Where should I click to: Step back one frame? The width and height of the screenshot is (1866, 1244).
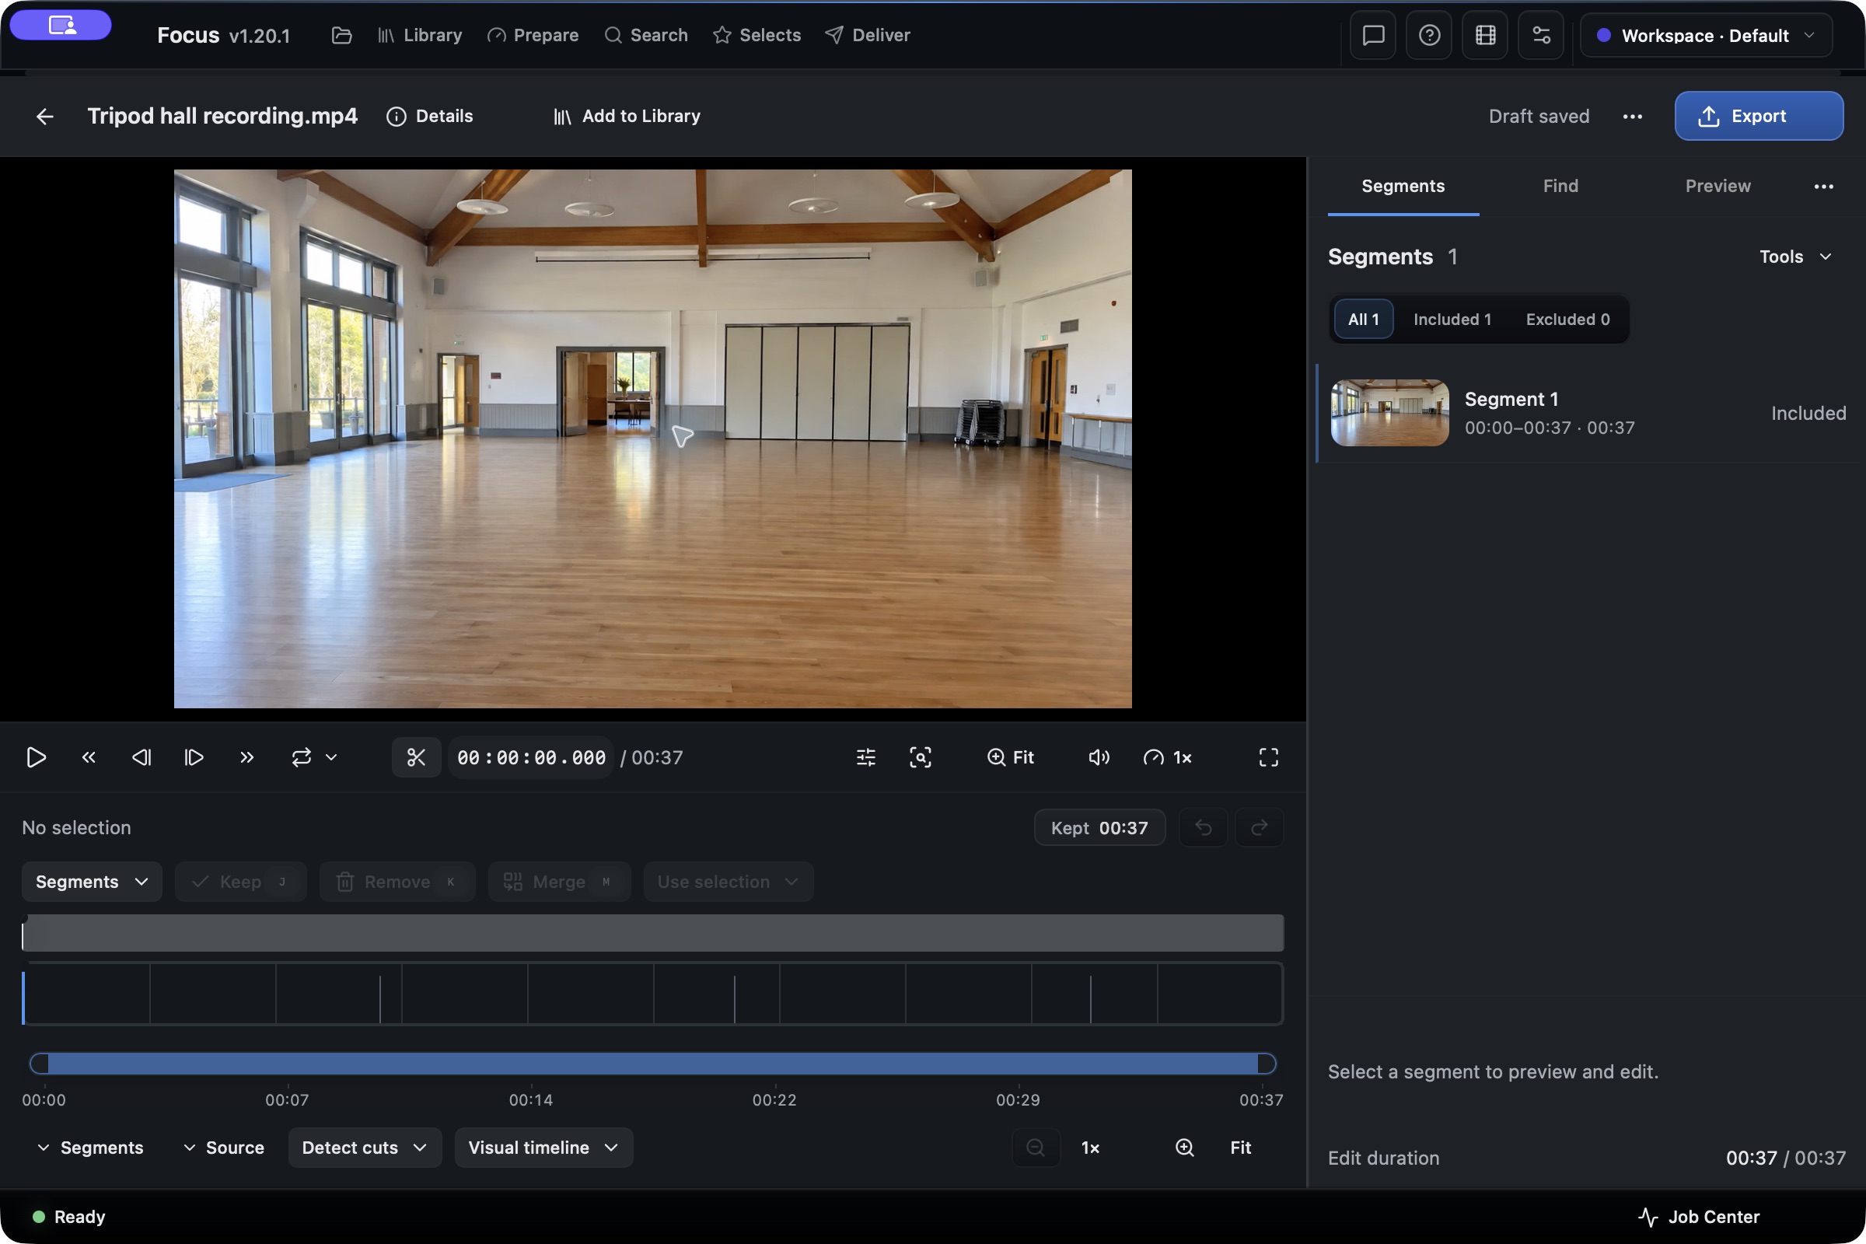pyautogui.click(x=142, y=757)
